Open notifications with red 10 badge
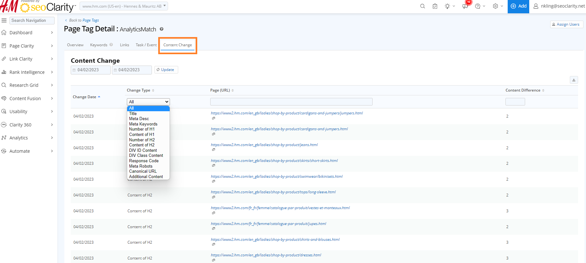 click(x=465, y=6)
